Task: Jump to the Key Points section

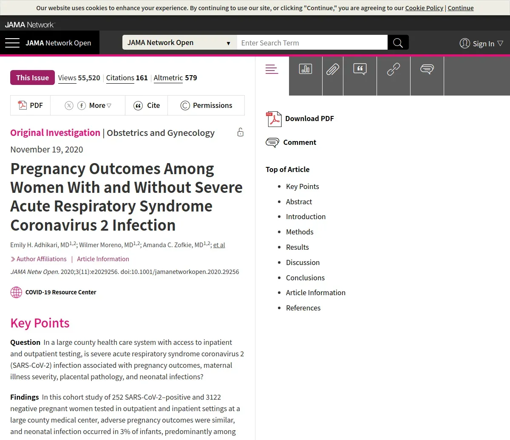Action: pyautogui.click(x=303, y=186)
